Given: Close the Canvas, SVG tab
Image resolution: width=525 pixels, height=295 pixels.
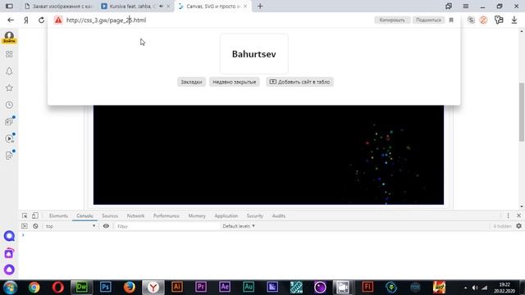Looking at the screenshot, I should pos(245,6).
